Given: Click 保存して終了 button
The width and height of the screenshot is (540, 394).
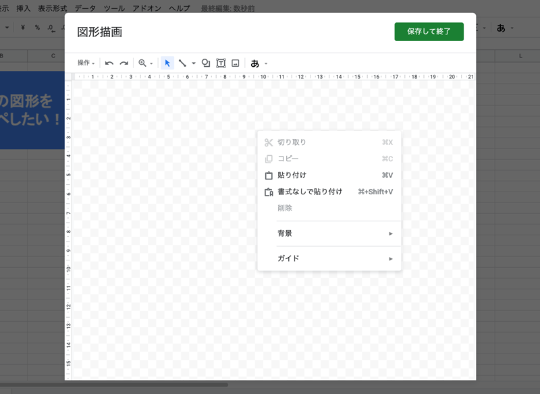Looking at the screenshot, I should (x=429, y=32).
